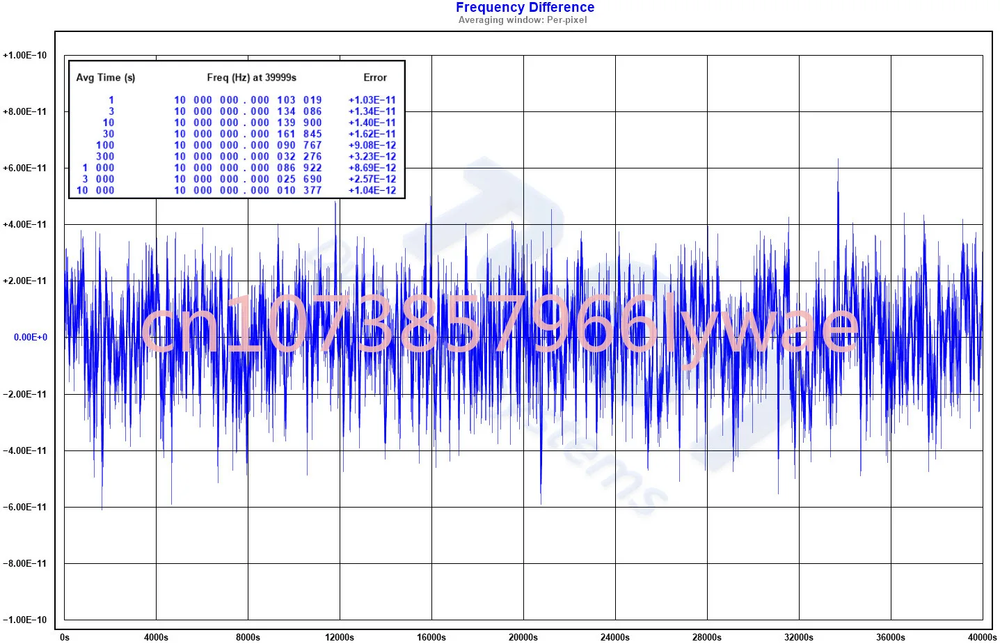Image resolution: width=1000 pixels, height=644 pixels.
Task: Select the error value +1.04E-12
Action: [x=372, y=190]
